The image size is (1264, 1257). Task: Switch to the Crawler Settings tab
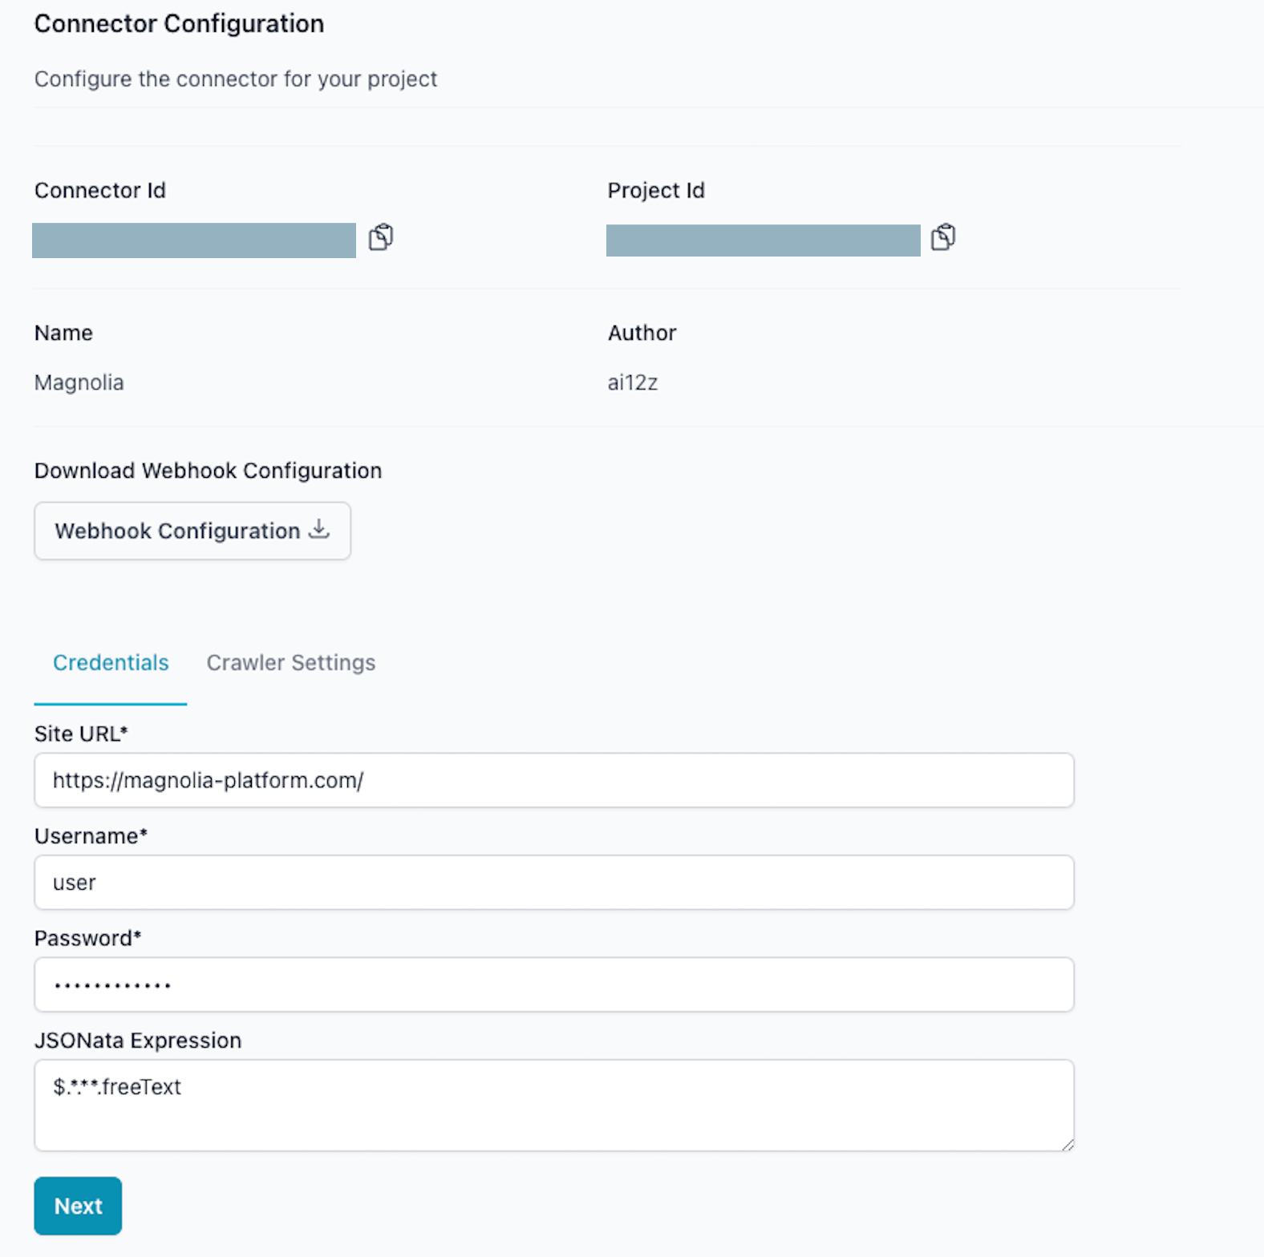click(x=290, y=663)
